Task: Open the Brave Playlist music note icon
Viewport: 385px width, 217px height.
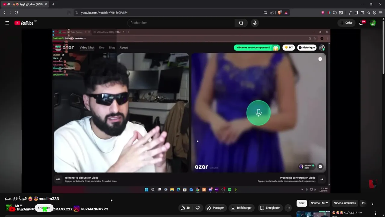Action: click(350, 13)
